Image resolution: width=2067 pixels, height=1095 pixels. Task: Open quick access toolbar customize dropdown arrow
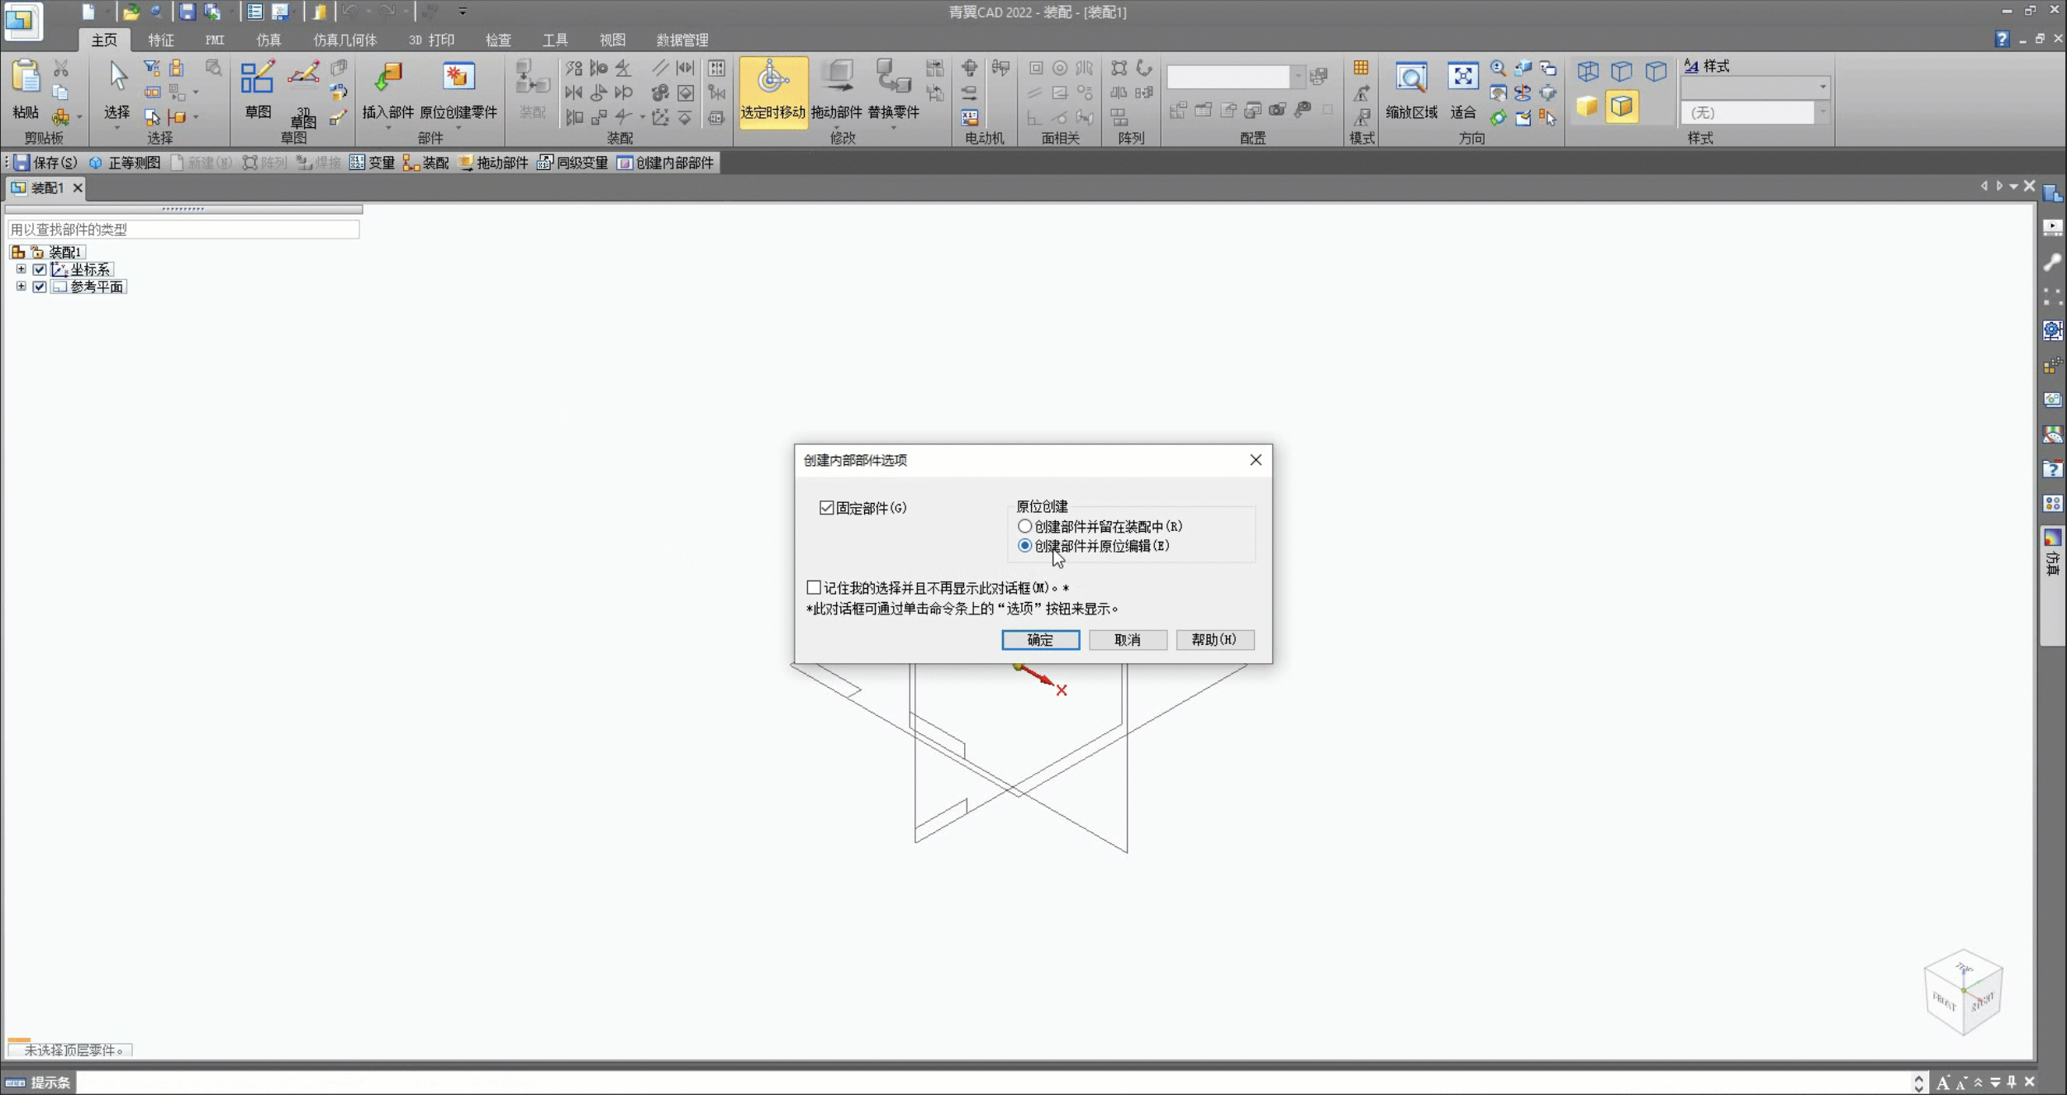pyautogui.click(x=462, y=12)
